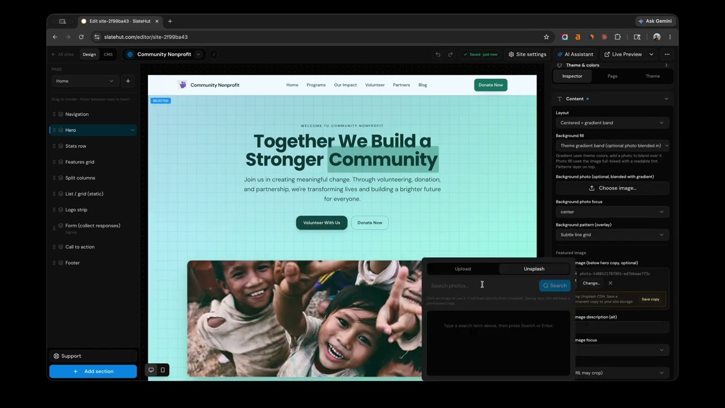Open the Layout dropdown

click(612, 123)
